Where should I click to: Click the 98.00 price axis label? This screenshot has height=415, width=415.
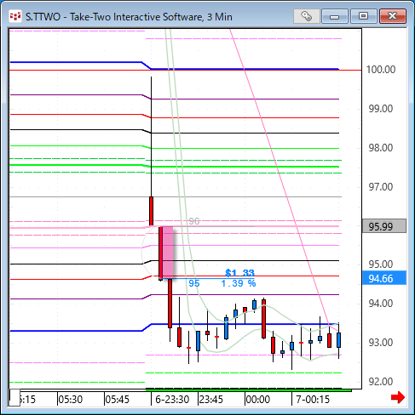click(x=381, y=148)
